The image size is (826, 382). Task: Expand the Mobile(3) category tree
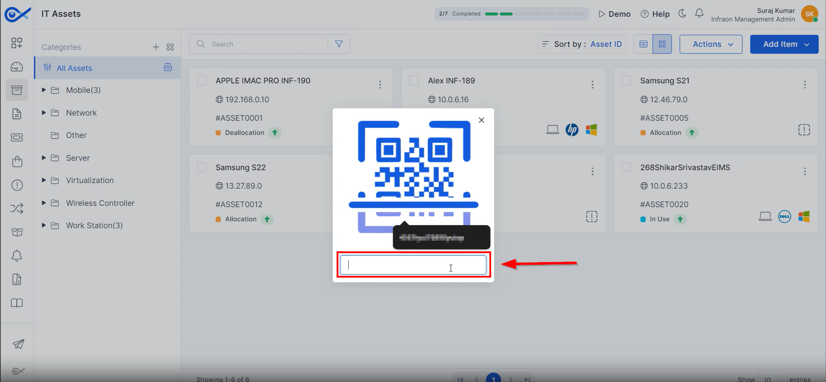pyautogui.click(x=43, y=90)
